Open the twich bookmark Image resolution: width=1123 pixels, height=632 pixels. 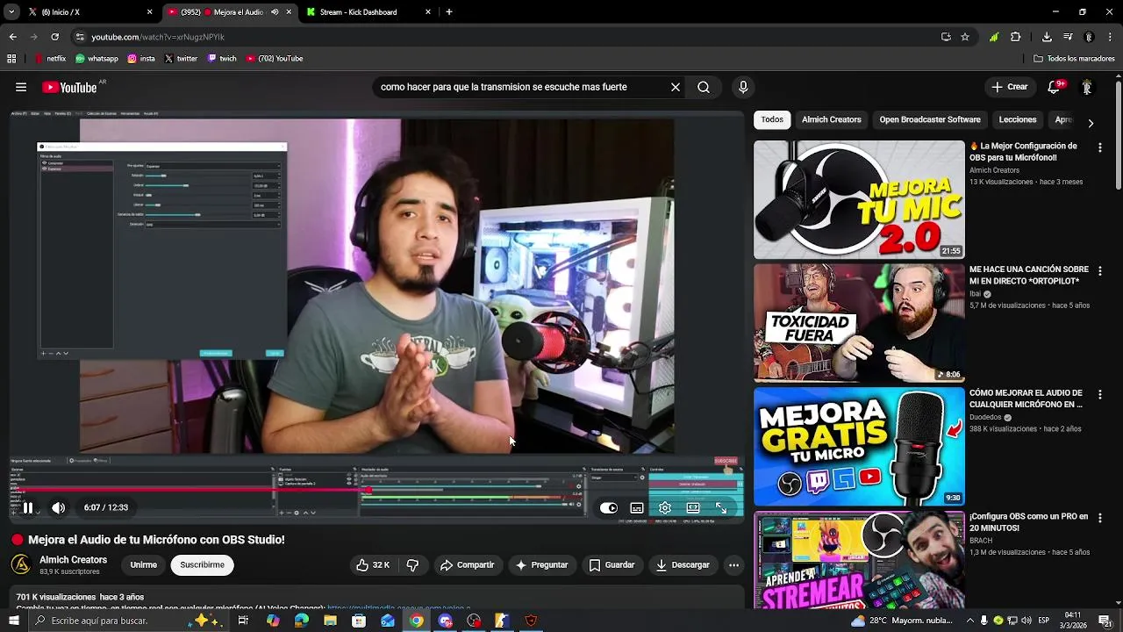[x=222, y=59]
